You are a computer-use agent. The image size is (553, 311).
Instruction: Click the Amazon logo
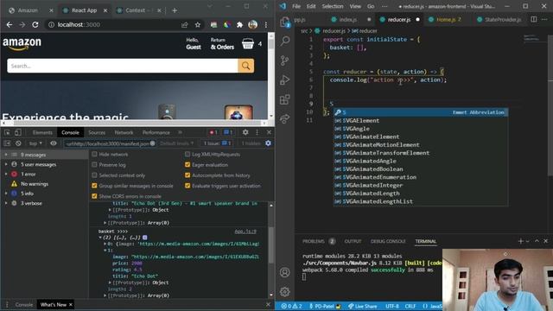coord(22,44)
